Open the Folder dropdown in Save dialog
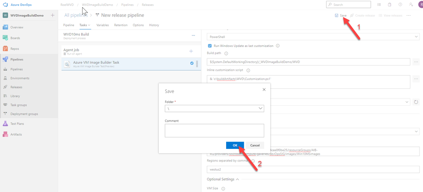 [215, 108]
